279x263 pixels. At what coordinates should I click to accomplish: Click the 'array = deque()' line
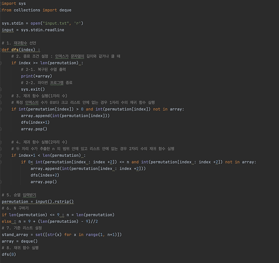pos(20,241)
